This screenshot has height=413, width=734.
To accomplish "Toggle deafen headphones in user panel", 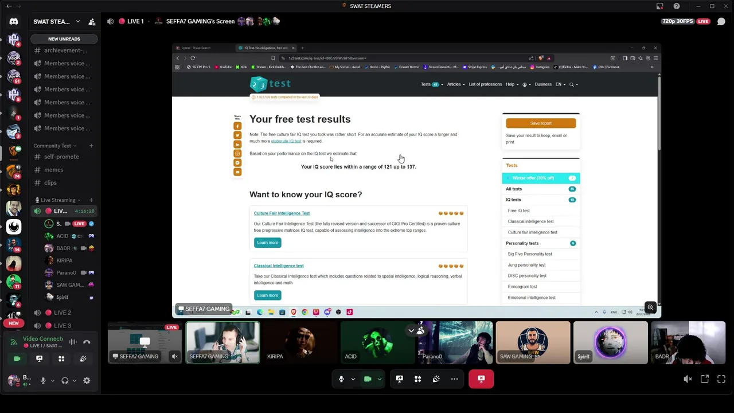I will coord(65,380).
